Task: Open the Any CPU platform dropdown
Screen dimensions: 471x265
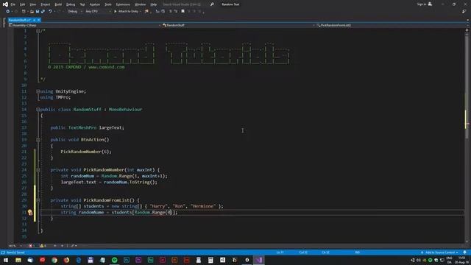Action: (x=98, y=12)
